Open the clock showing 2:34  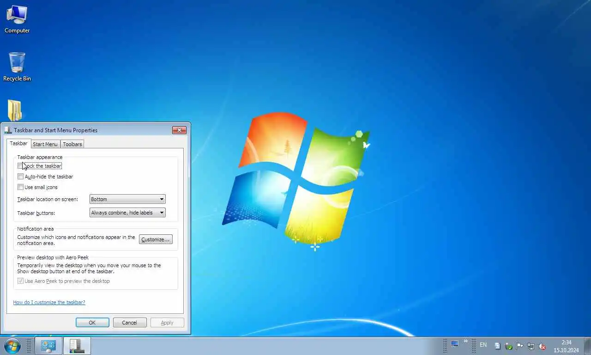567,343
